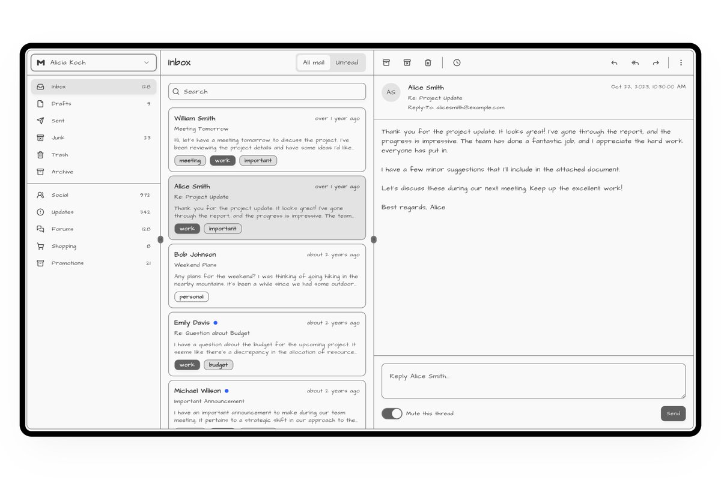Click the trash icon in the toolbar

click(x=428, y=62)
